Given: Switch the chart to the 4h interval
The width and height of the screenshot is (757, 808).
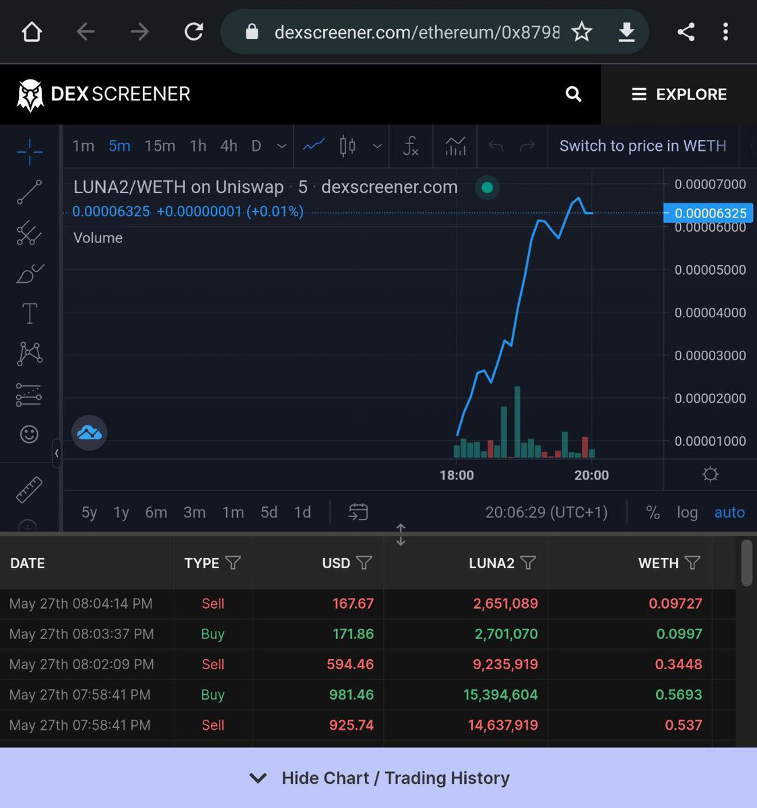Looking at the screenshot, I should coord(229,146).
